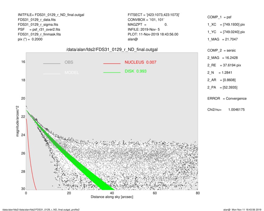The height and width of the screenshot is (211, 264).
Task: Click the 1_YC = [749.0240] pix value
Action: pos(226,32)
